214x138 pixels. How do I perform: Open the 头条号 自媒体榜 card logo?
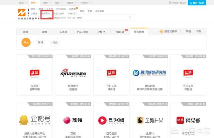click(35, 73)
